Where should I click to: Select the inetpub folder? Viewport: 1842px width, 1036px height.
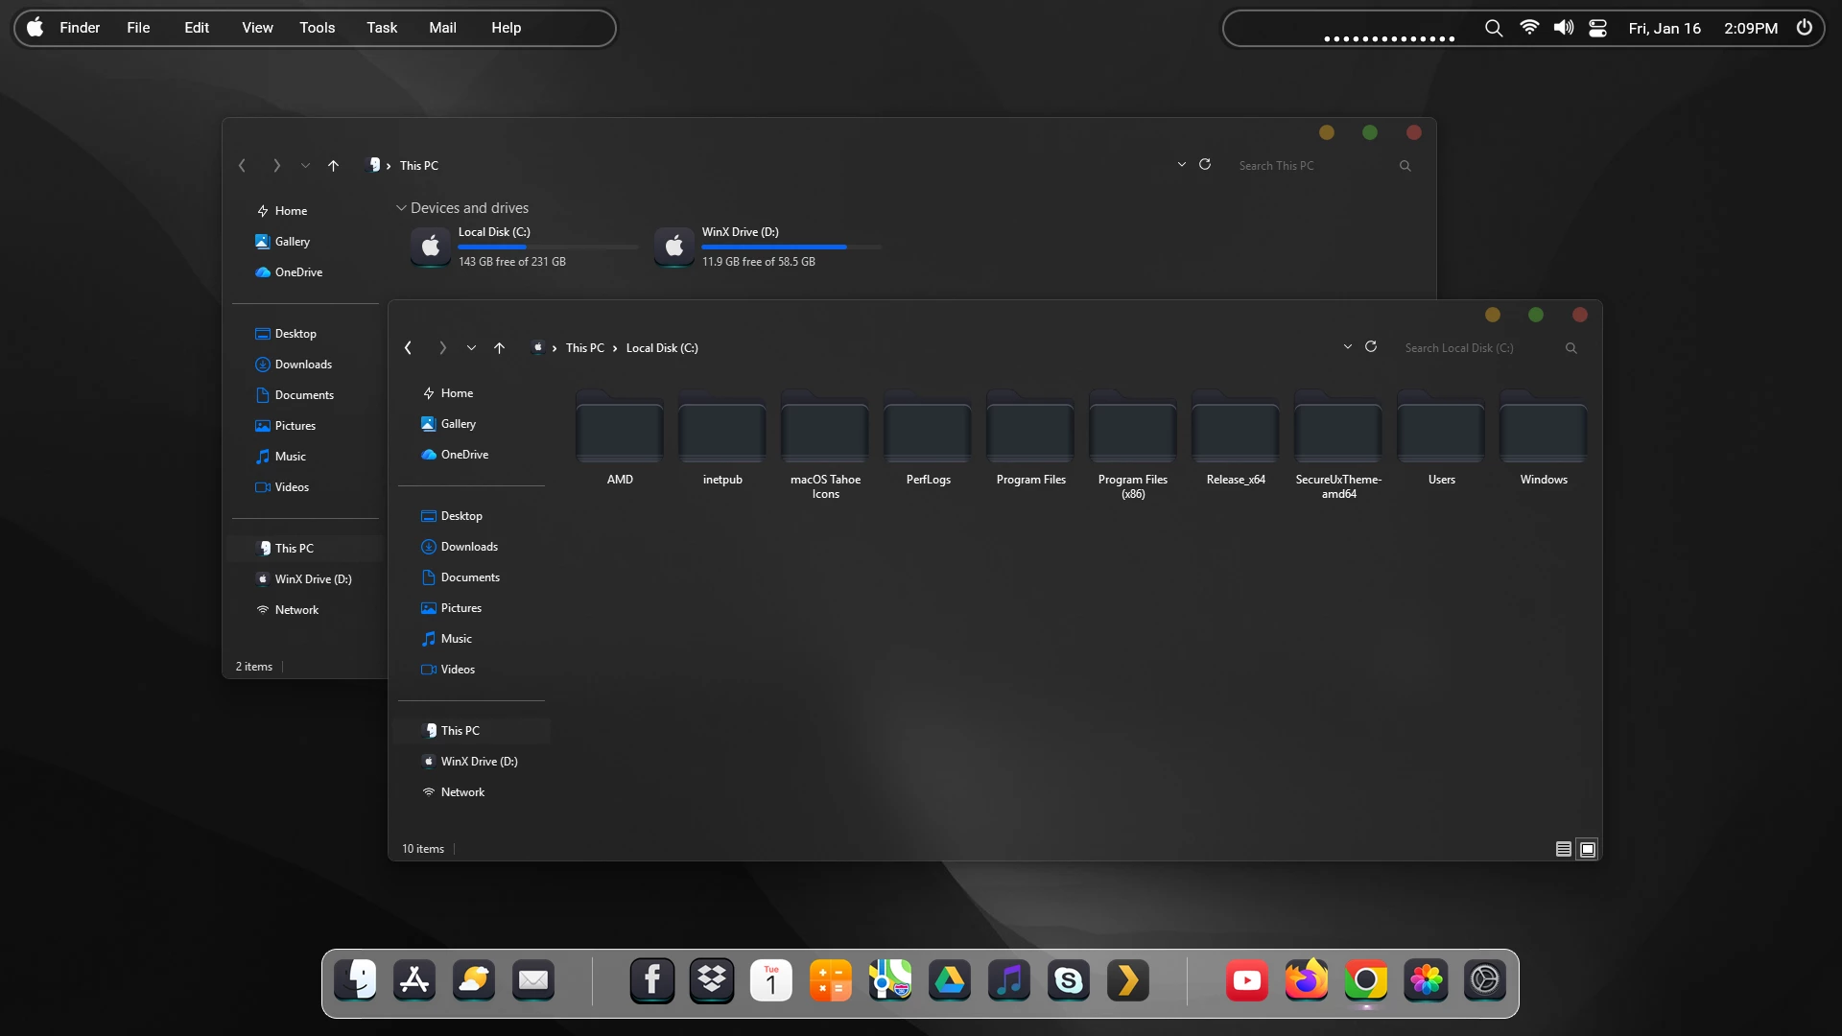coord(722,438)
